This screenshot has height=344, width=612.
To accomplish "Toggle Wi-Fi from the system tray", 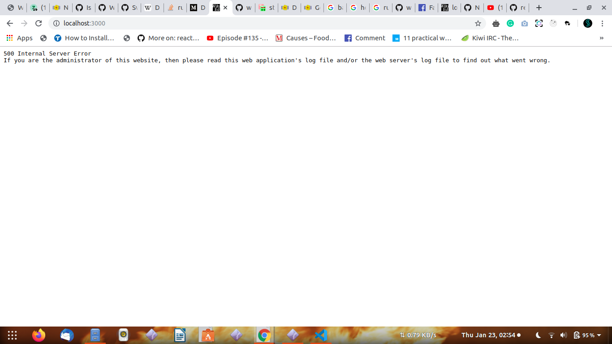I will pos(551,335).
